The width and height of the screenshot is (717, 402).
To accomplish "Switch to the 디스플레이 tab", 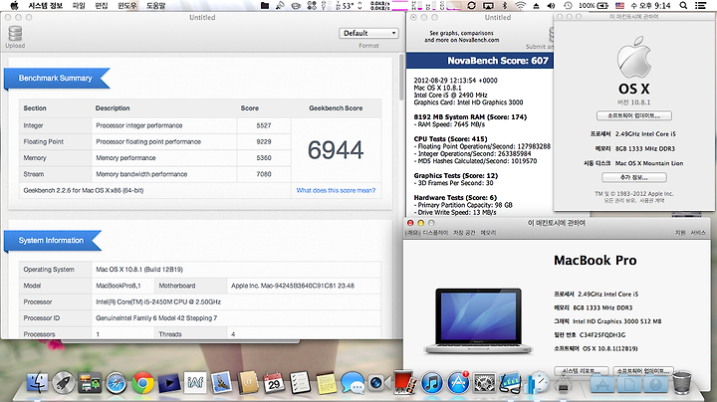I will (435, 233).
